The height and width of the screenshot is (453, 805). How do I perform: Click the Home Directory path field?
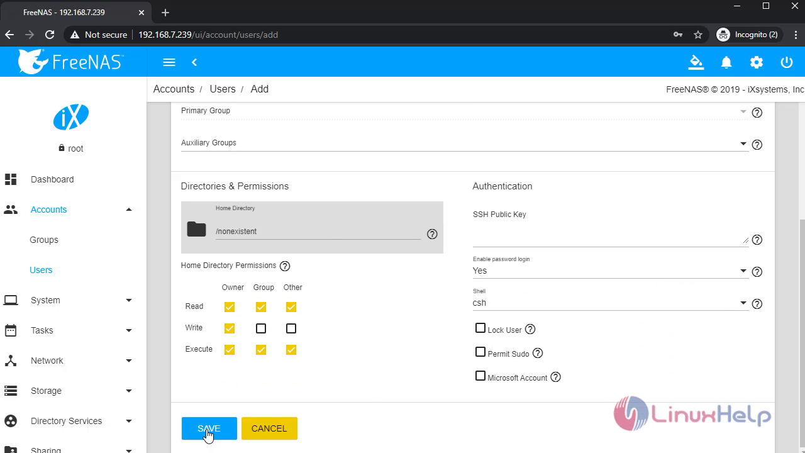[318, 232]
